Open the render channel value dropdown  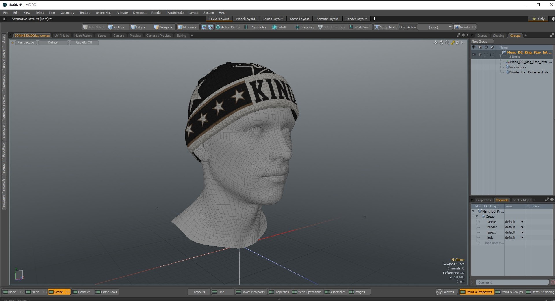(x=514, y=227)
